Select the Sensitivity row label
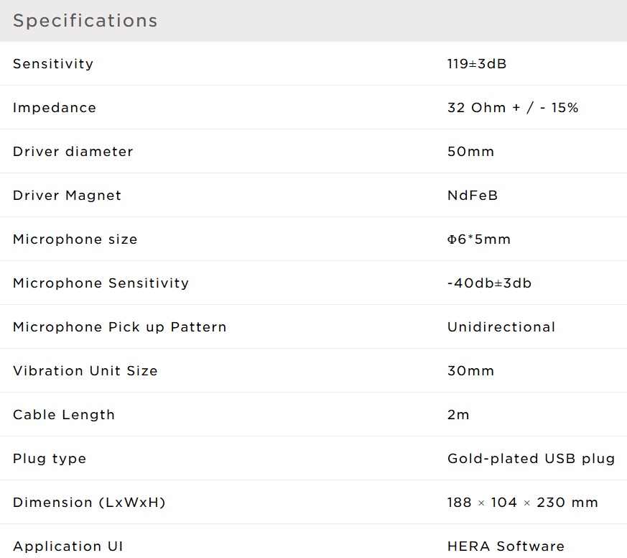 point(53,64)
